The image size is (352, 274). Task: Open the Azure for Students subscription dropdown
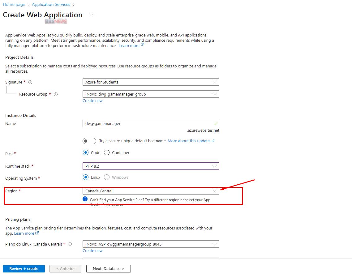[x=151, y=82]
